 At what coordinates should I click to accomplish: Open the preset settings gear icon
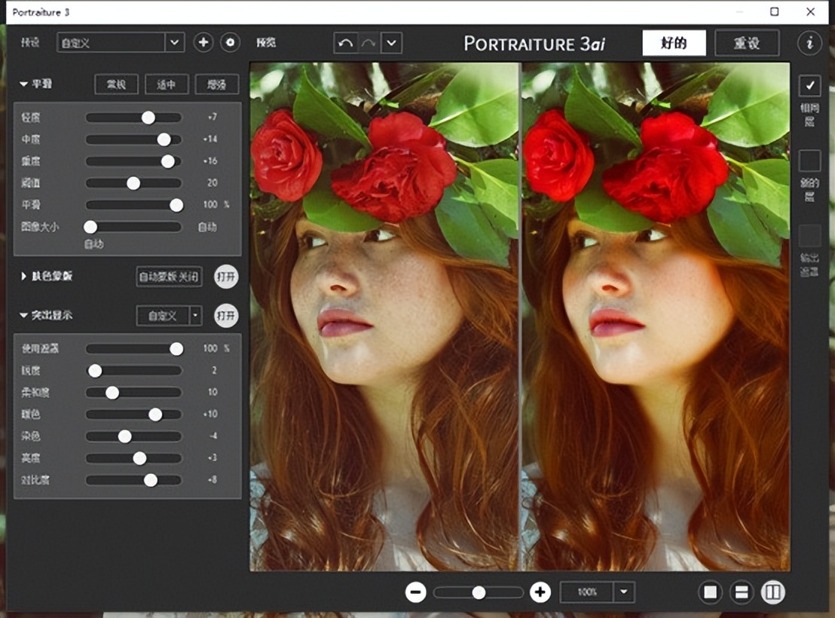[230, 43]
